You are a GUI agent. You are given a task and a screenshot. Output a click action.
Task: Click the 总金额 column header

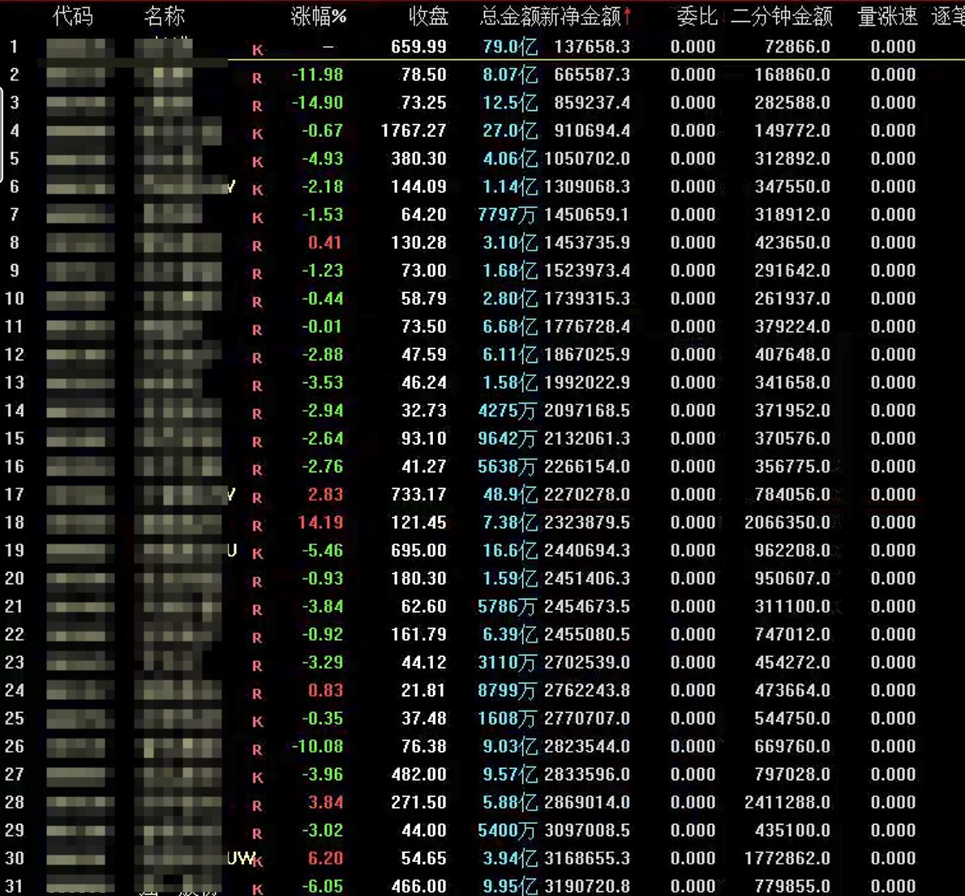click(x=509, y=16)
